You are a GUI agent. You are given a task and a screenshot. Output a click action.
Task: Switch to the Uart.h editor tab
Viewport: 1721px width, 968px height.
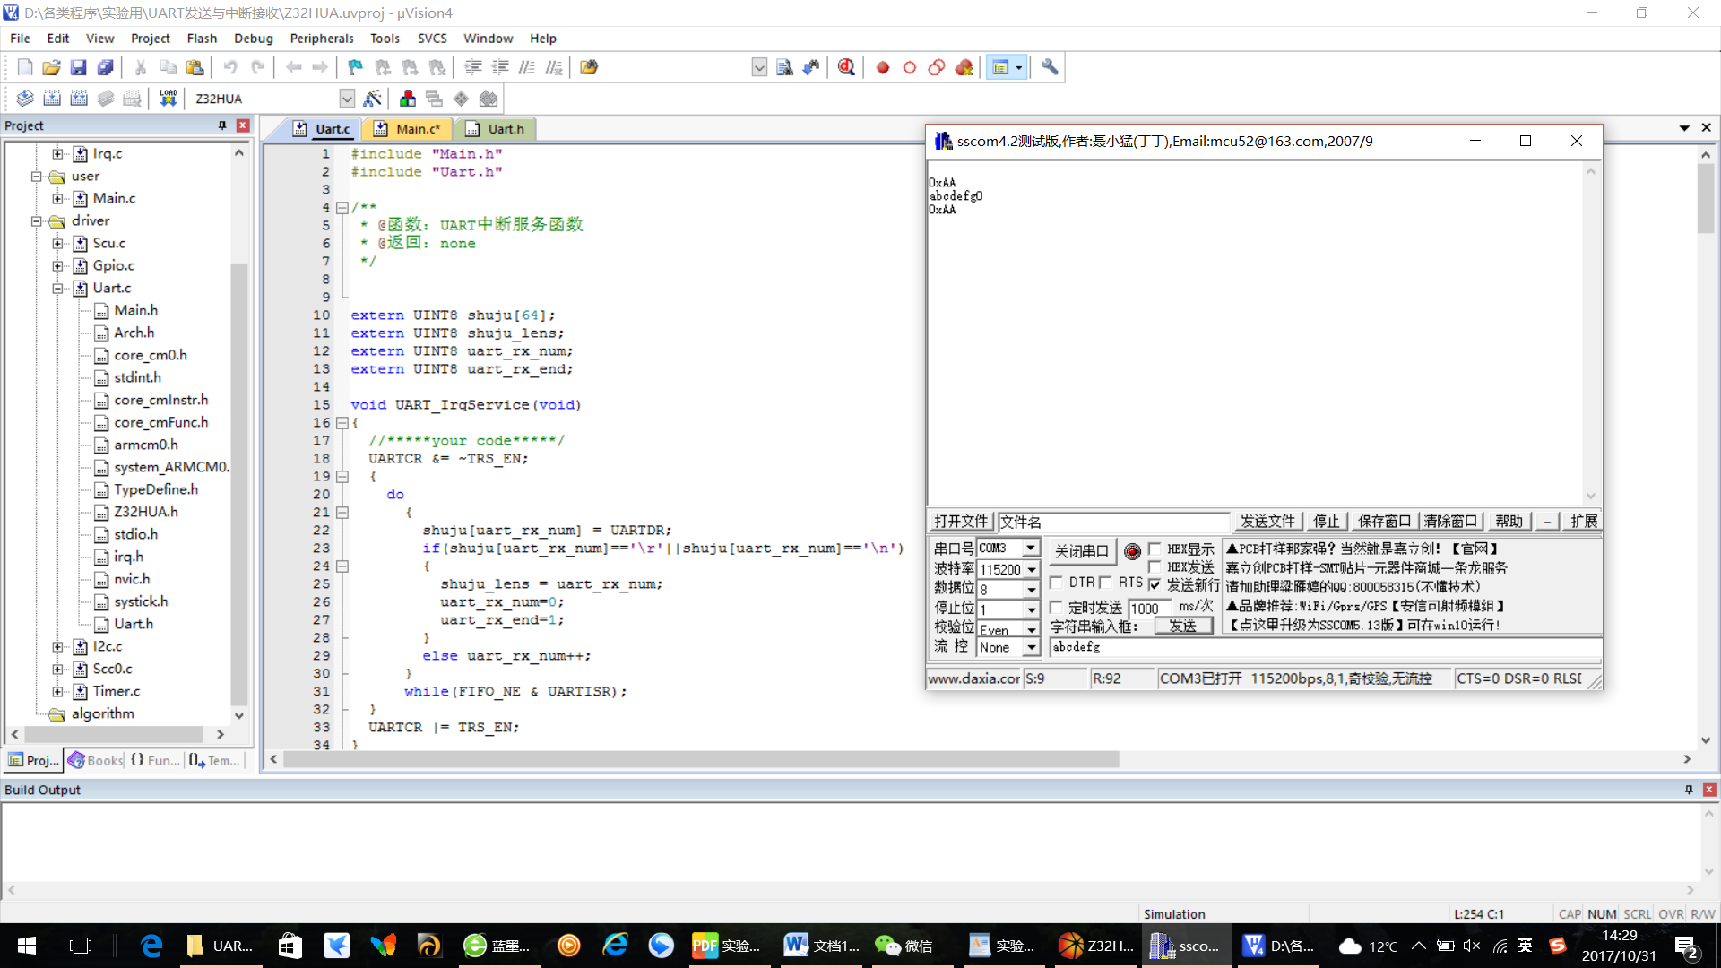(496, 129)
